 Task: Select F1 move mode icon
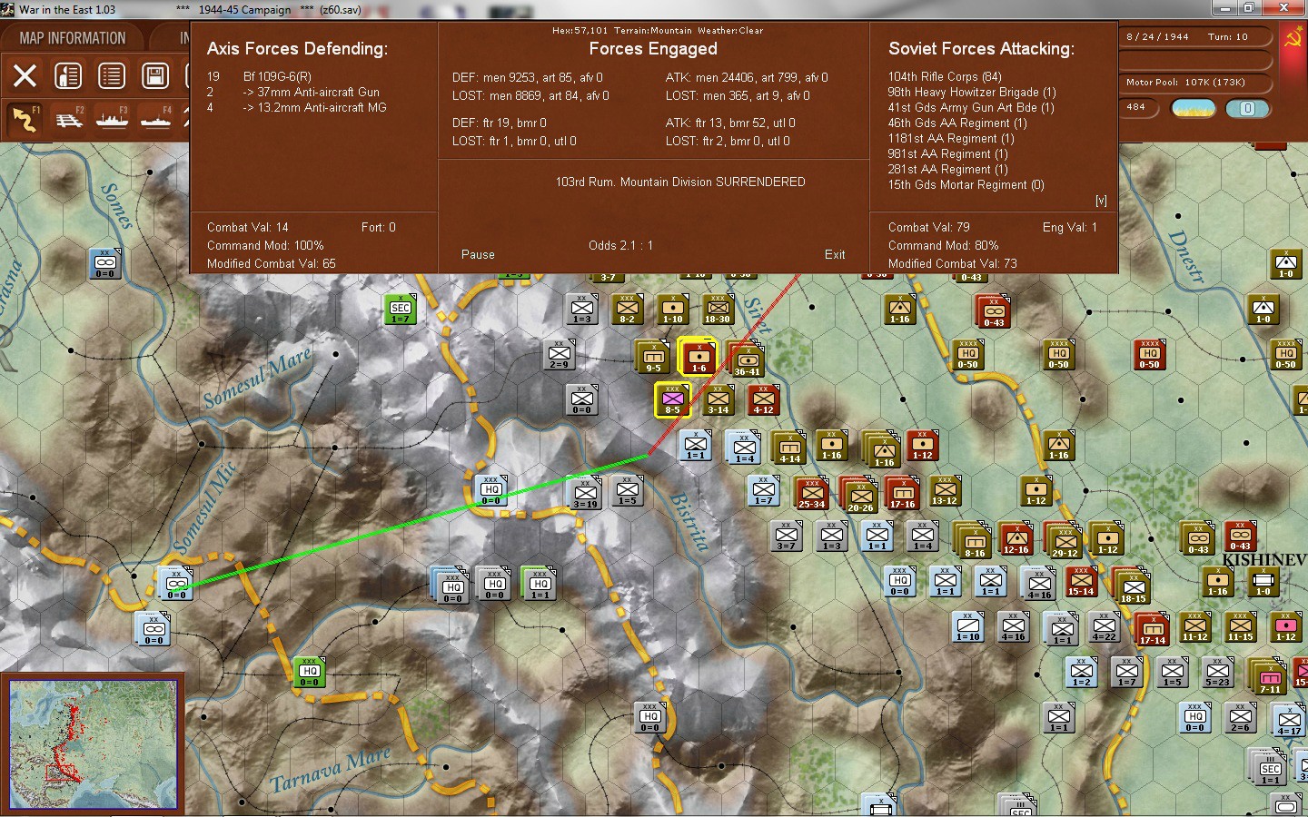pos(25,119)
